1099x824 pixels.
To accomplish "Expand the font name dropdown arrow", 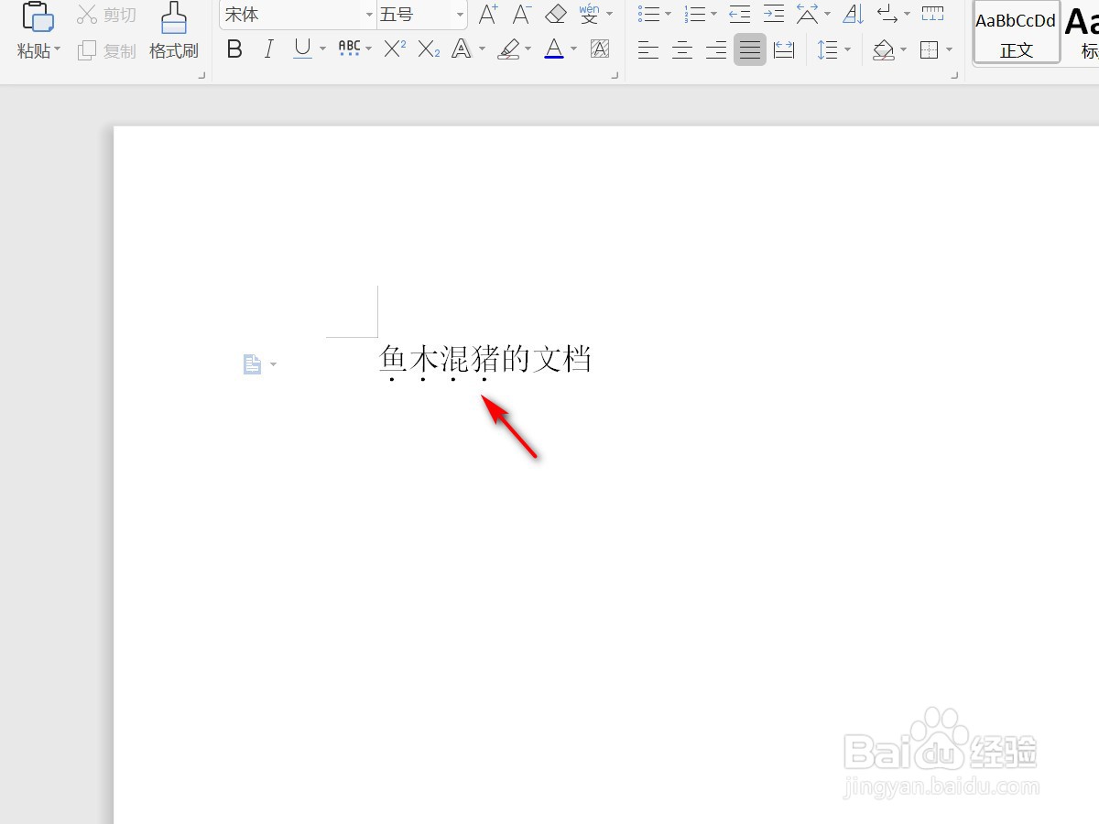I will tap(370, 15).
